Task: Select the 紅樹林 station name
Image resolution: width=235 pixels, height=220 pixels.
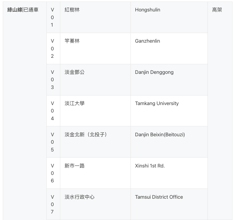Action: (72, 10)
